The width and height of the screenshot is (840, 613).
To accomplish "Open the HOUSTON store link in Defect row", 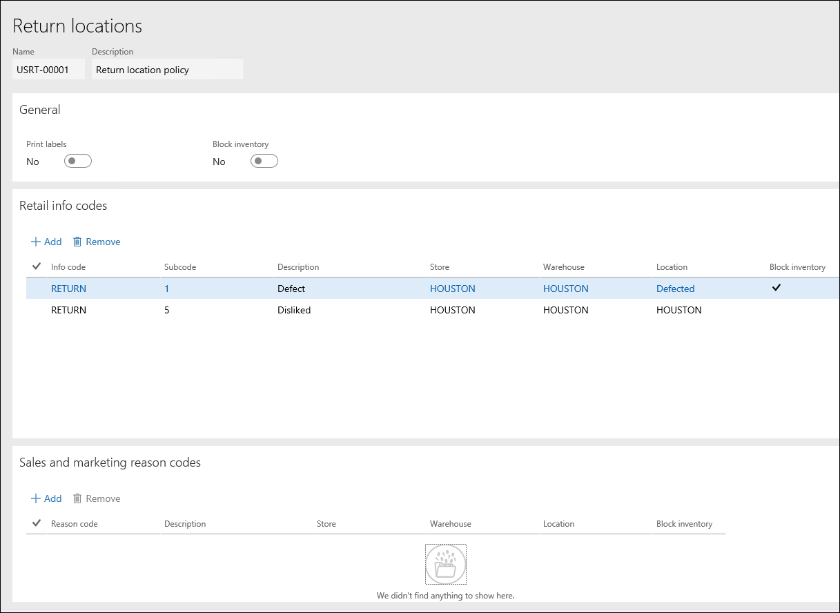I will tap(452, 289).
